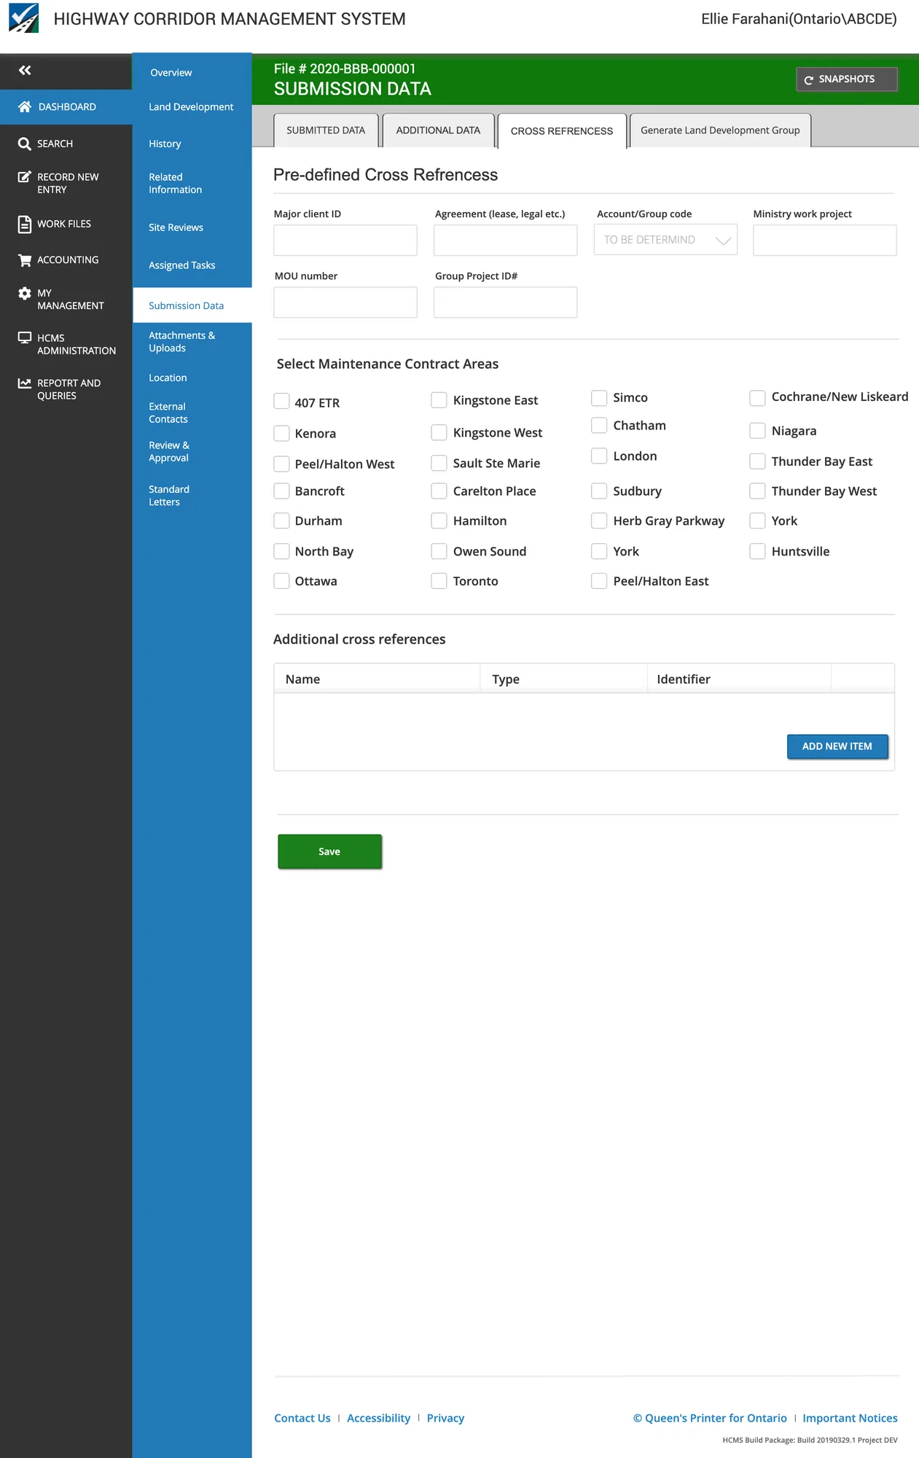Screen dimensions: 919x1458
Task: Open Attachments & Uploads menu item
Action: coord(181,342)
